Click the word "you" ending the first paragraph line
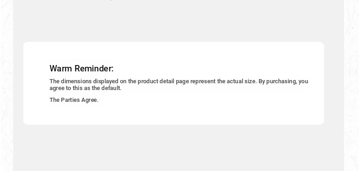Screen dimensions: 359x171 pos(304,82)
